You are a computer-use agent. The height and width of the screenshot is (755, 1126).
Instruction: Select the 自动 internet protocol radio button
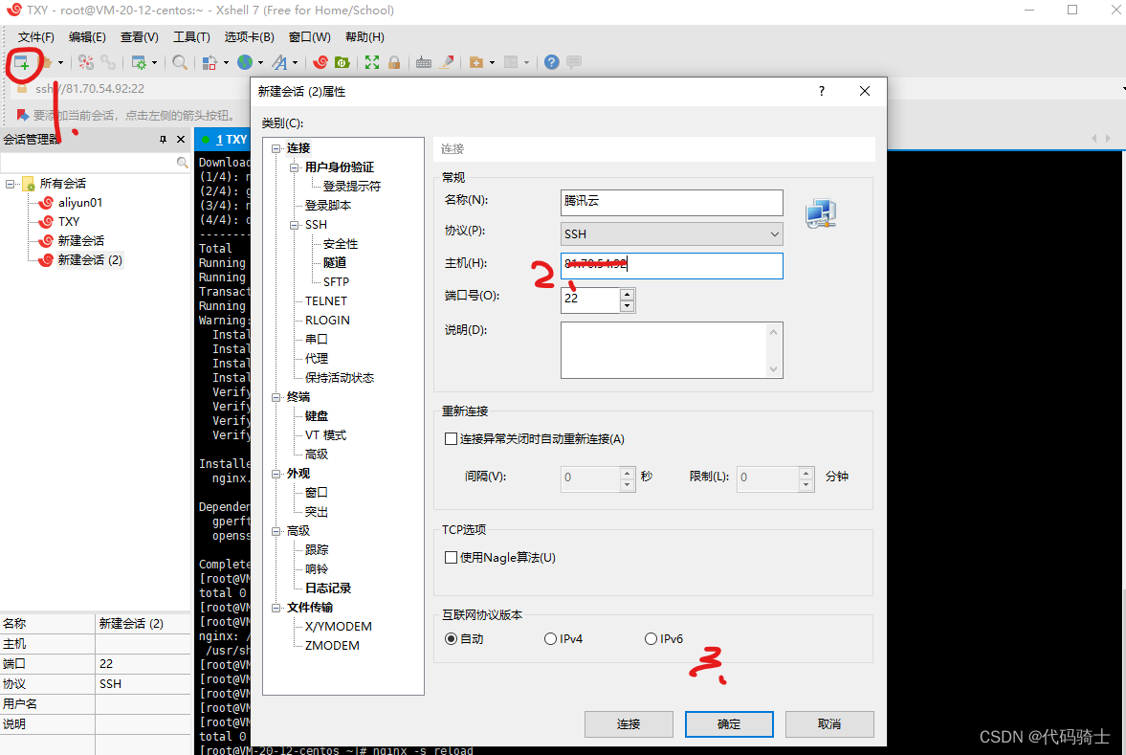click(451, 638)
